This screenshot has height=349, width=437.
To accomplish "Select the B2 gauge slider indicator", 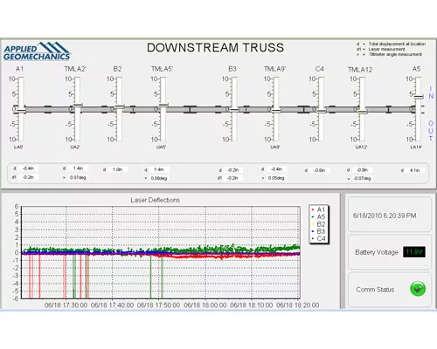I will pyautogui.click(x=120, y=106).
